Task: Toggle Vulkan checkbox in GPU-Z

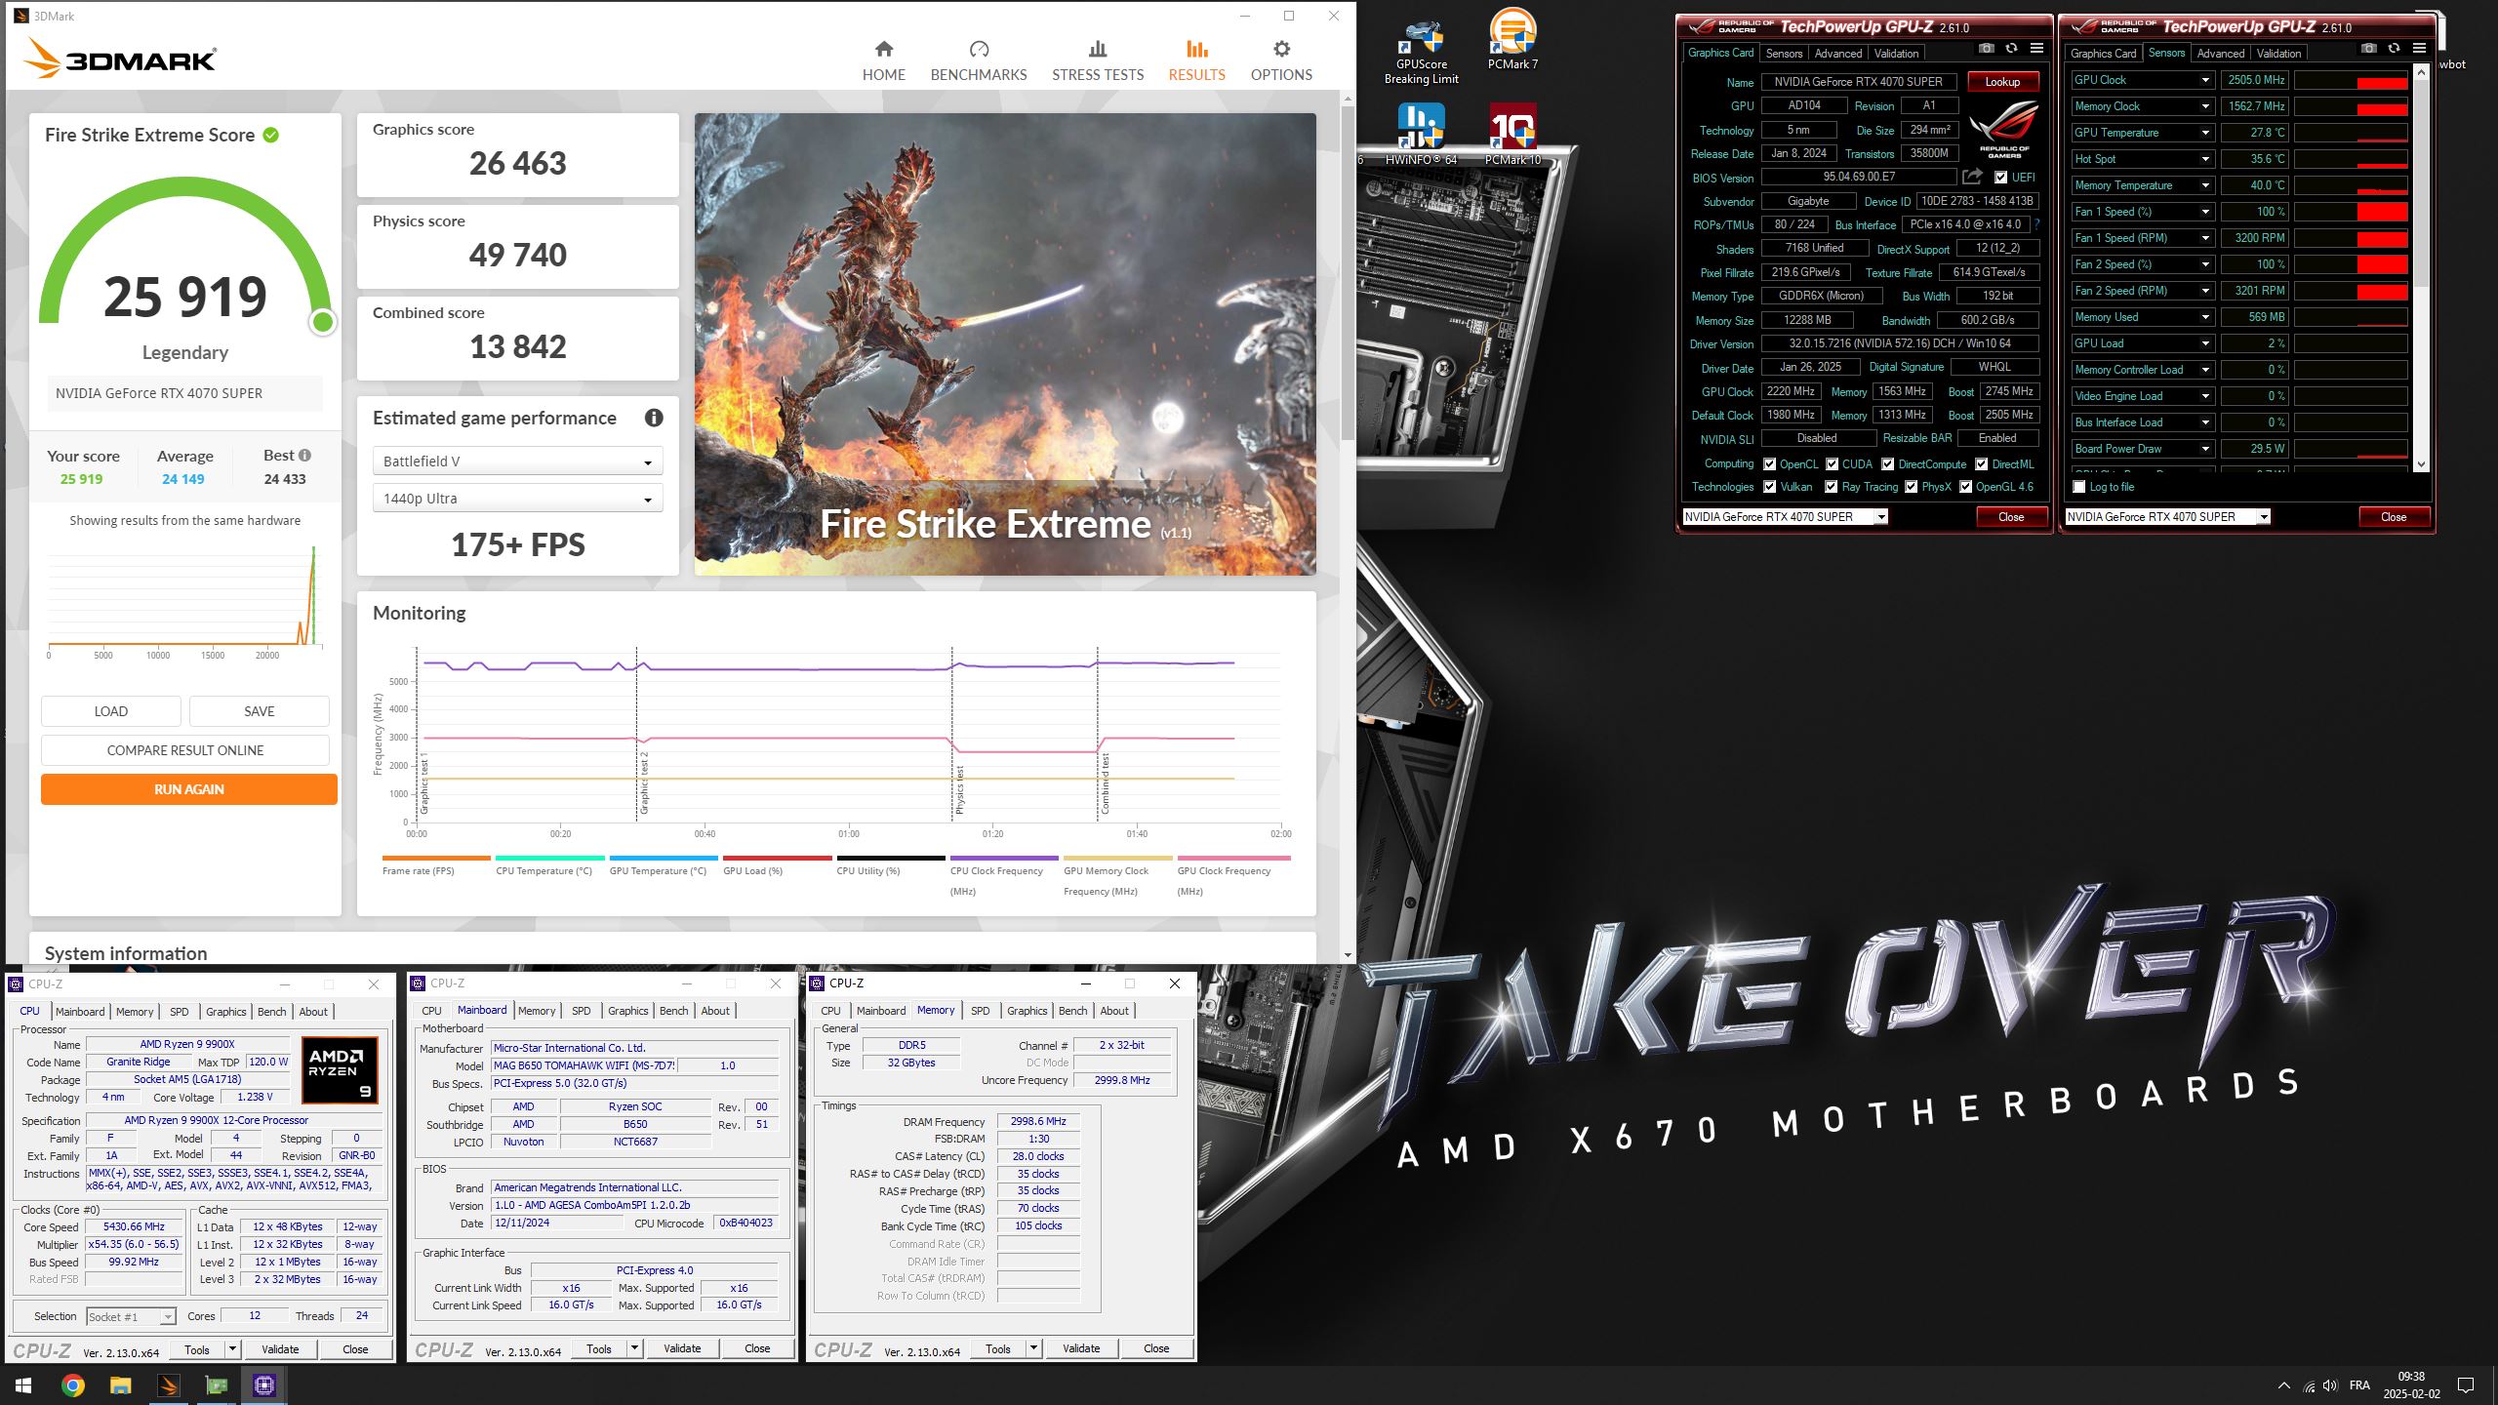Action: [x=1769, y=487]
